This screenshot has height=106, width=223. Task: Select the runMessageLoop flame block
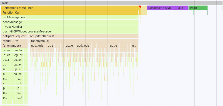pos(70,17)
